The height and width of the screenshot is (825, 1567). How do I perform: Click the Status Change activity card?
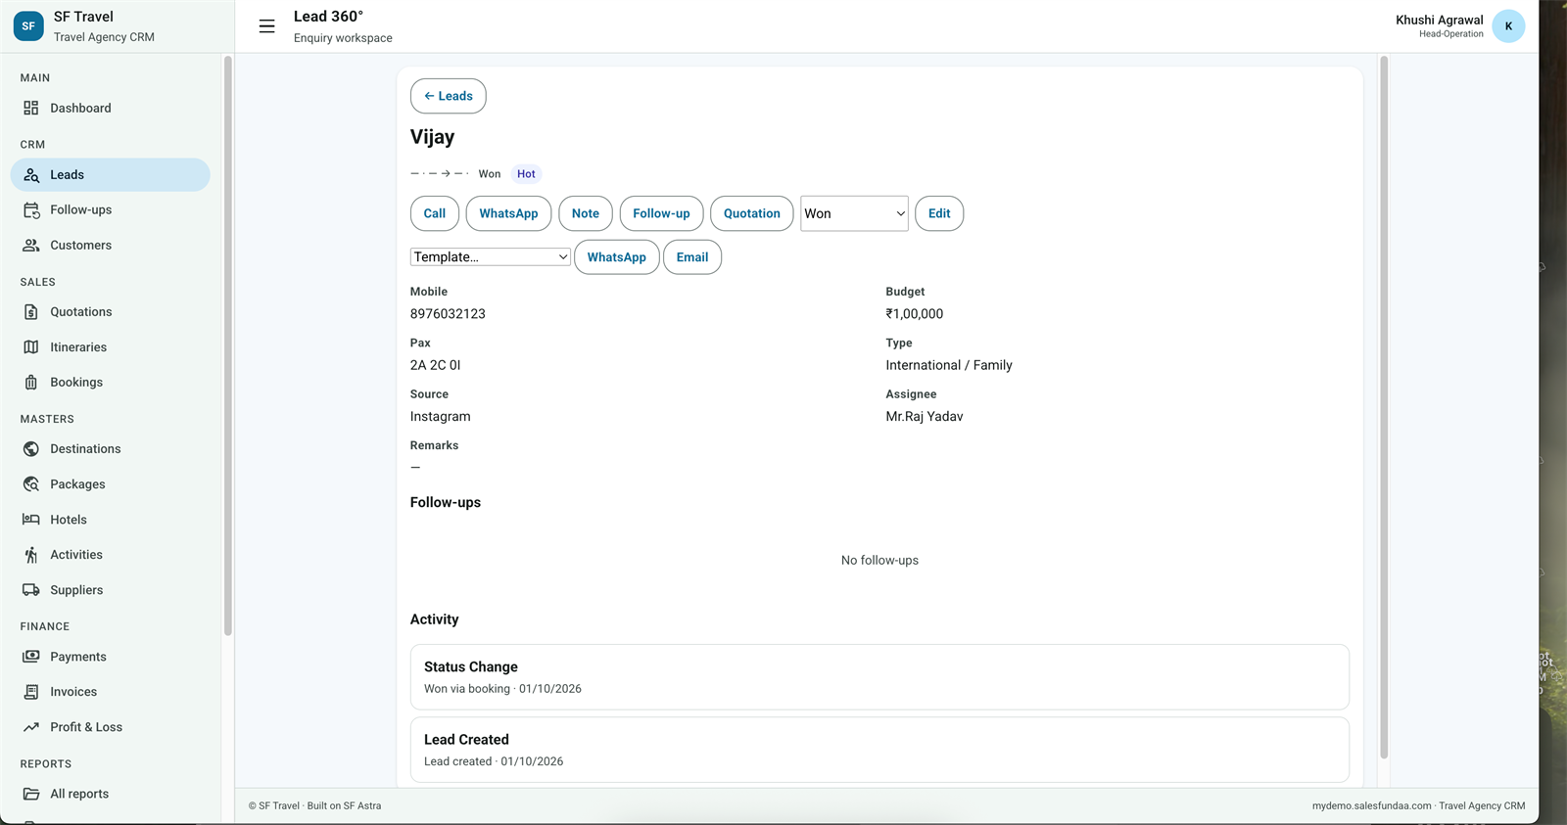coord(879,677)
